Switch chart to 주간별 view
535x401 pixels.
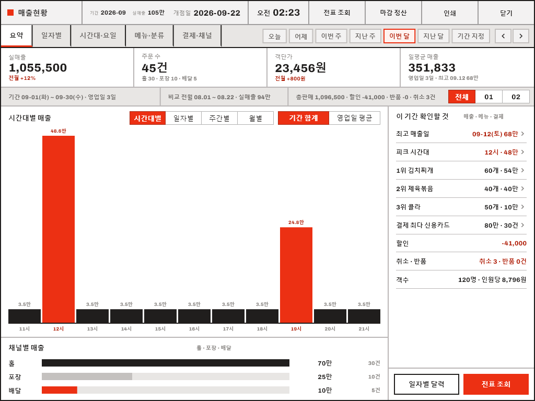[219, 118]
